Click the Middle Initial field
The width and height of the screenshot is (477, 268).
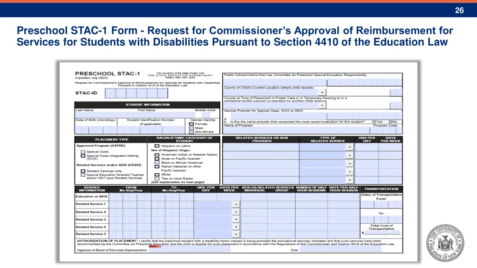207,115
